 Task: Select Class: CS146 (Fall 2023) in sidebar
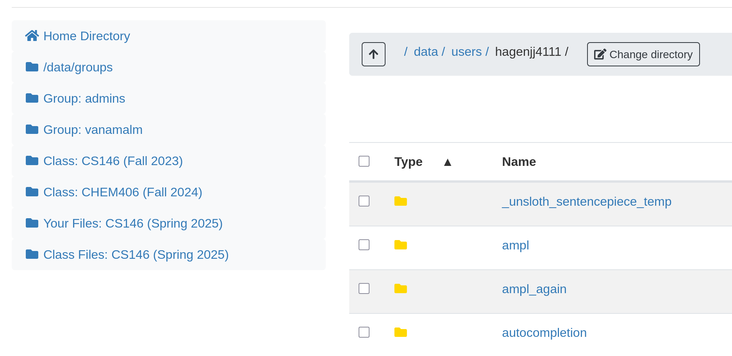coord(112,160)
